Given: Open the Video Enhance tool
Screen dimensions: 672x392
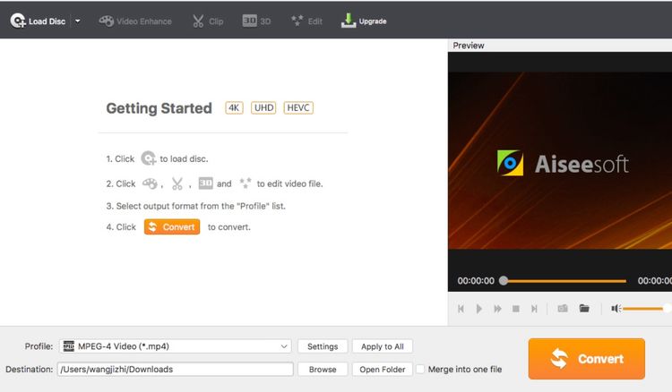Looking at the screenshot, I should [x=135, y=21].
